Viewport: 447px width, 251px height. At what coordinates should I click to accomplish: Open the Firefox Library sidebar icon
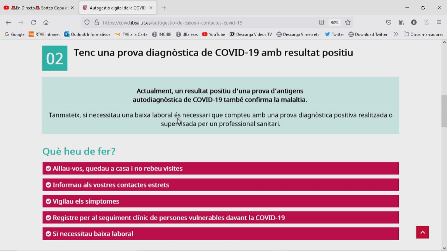(x=401, y=23)
